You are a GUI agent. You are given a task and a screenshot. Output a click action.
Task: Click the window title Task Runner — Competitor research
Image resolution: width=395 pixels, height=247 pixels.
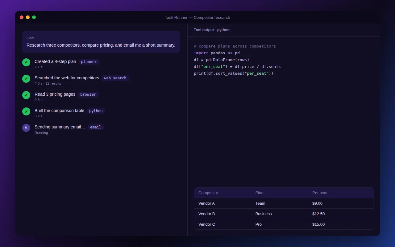[x=197, y=18]
